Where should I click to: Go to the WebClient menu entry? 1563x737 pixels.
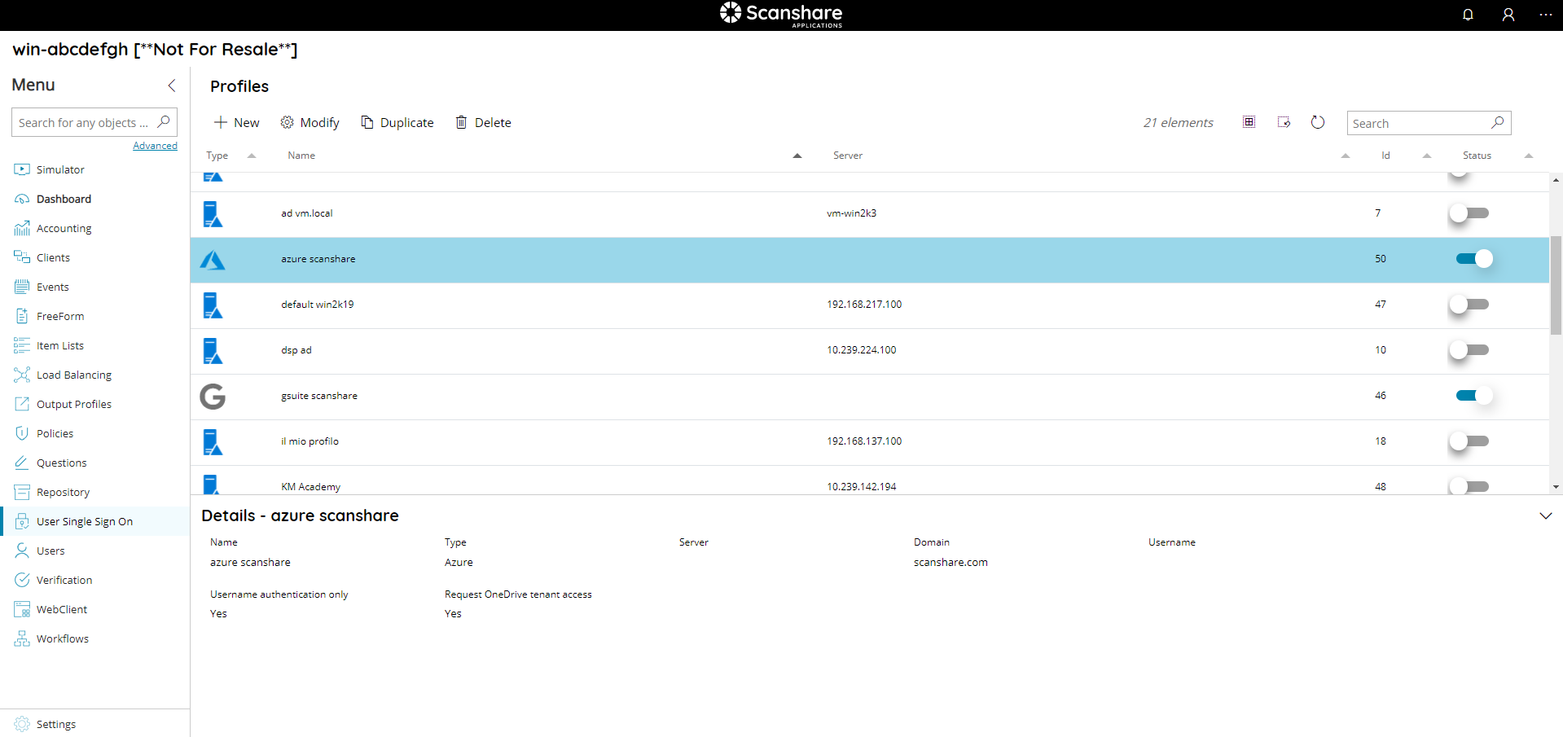(60, 609)
